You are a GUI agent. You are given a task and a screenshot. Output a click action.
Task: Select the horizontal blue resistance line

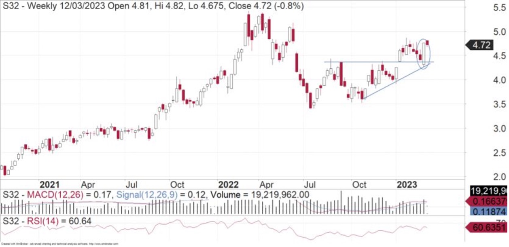tap(364, 62)
